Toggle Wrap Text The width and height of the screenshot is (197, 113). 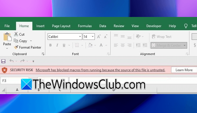(x=162, y=36)
